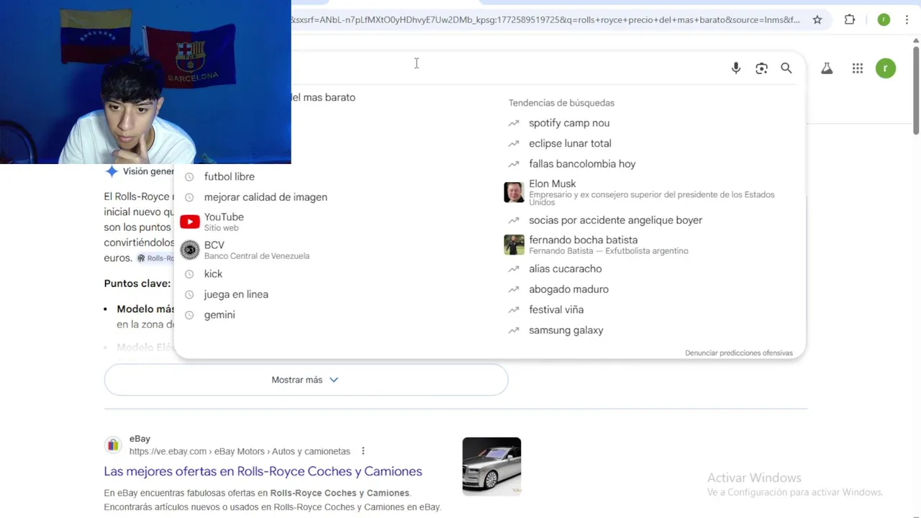The image size is (921, 518).
Task: Open Chrome profile avatar in toolbar
Action: [x=884, y=20]
